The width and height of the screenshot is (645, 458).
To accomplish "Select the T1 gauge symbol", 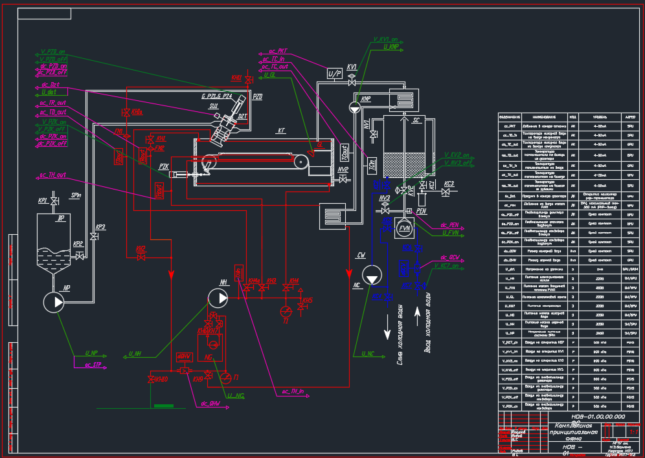I will pyautogui.click(x=286, y=312).
